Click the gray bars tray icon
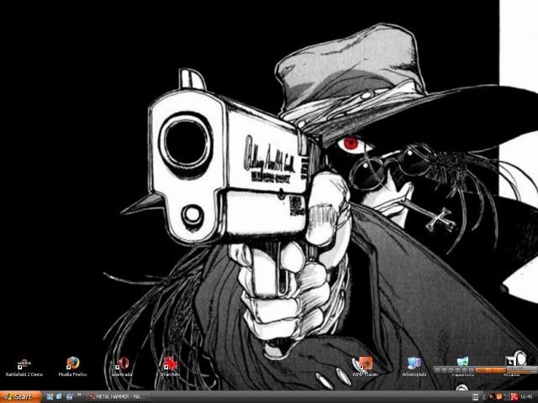538x403 pixels. (506, 397)
